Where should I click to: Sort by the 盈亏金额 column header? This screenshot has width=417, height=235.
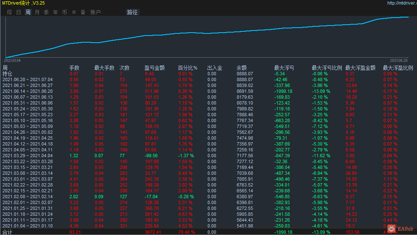pos(154,68)
